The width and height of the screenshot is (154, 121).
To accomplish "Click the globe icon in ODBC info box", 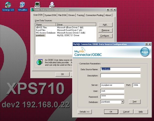I will coord(40,62).
